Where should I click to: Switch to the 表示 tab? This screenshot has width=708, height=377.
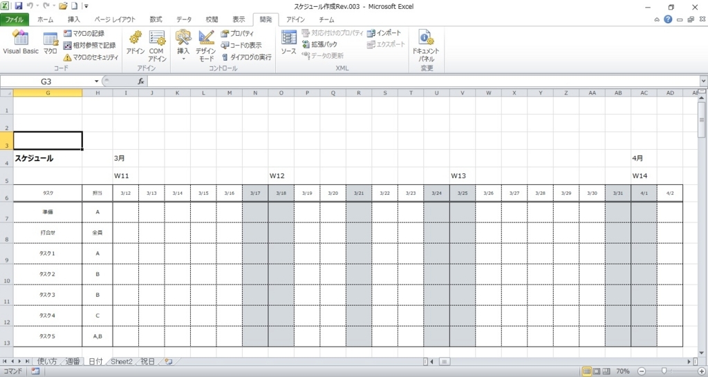[x=239, y=19]
